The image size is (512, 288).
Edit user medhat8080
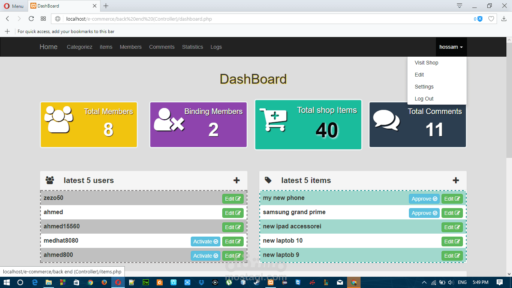[x=233, y=241]
